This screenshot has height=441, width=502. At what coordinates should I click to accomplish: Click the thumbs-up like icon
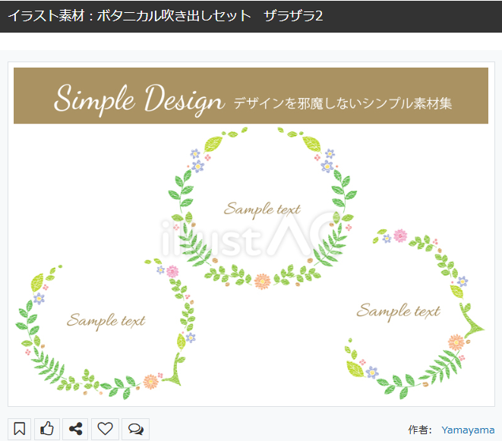(x=47, y=429)
